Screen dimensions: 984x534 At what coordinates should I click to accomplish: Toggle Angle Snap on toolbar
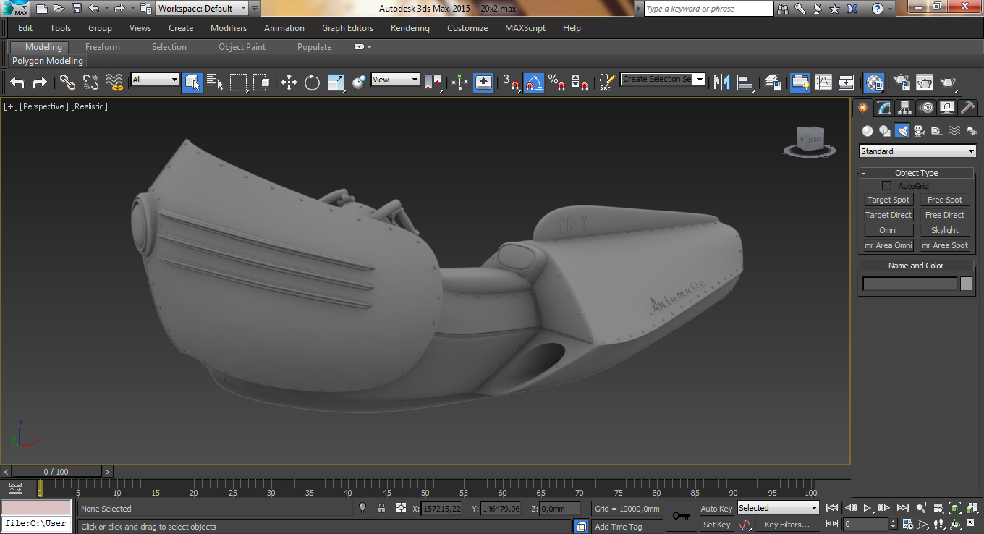point(533,82)
